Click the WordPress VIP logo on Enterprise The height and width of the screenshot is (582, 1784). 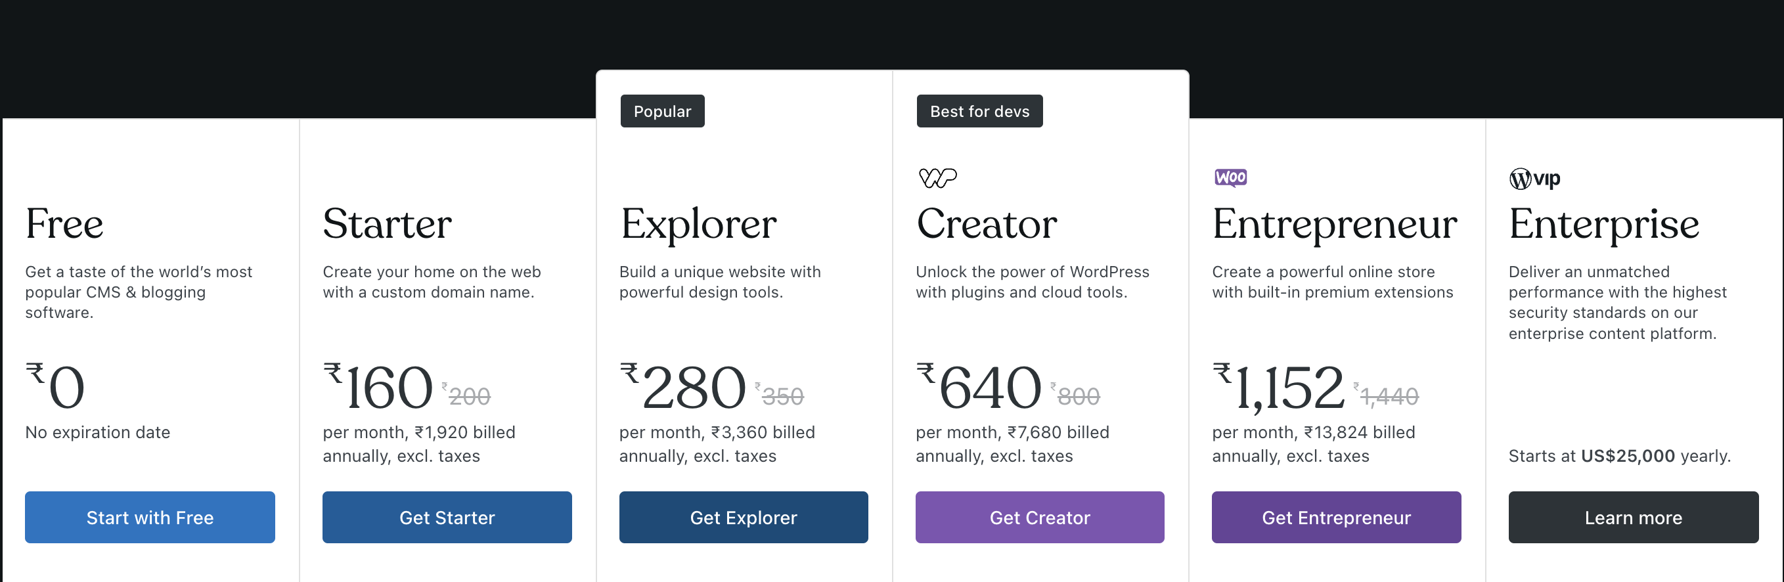point(1534,178)
